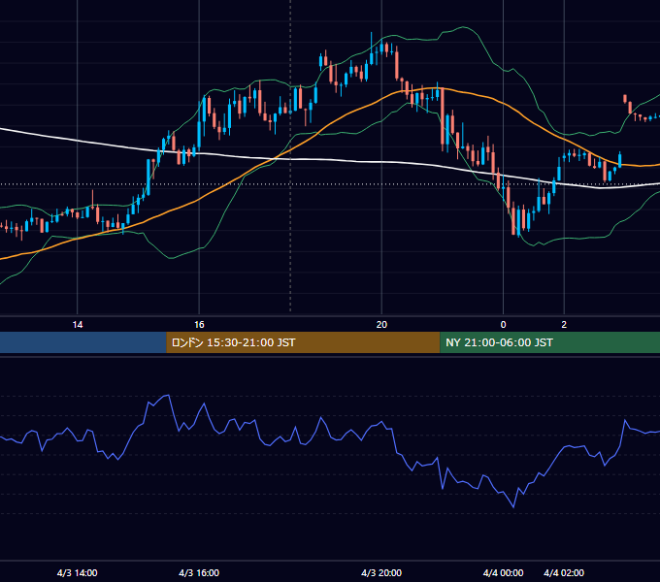
Task: Click the NY session bar 21:00-06:00 JST
Action: point(549,342)
